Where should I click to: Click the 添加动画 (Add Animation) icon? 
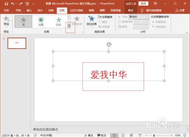click(x=91, y=19)
